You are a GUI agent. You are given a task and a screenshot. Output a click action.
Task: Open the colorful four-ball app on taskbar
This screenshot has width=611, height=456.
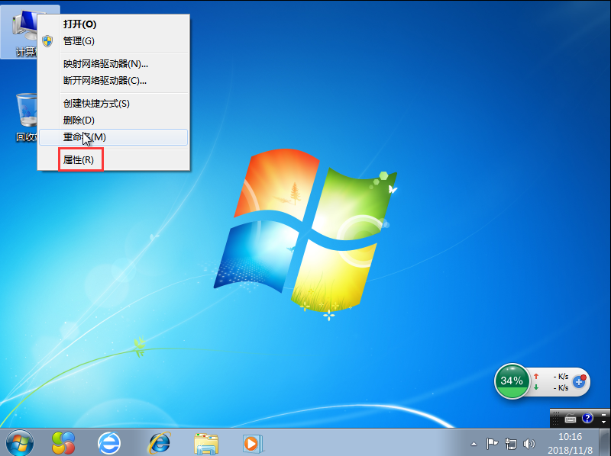point(63,442)
